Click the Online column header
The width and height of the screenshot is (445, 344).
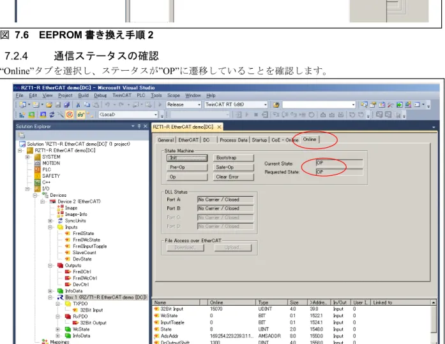pyautogui.click(x=232, y=303)
